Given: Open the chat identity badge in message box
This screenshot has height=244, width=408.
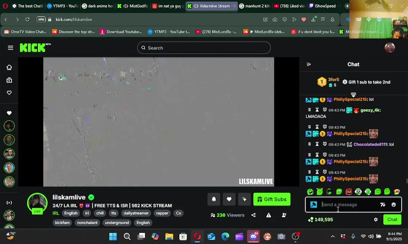Looking at the screenshot, I should pos(314,205).
